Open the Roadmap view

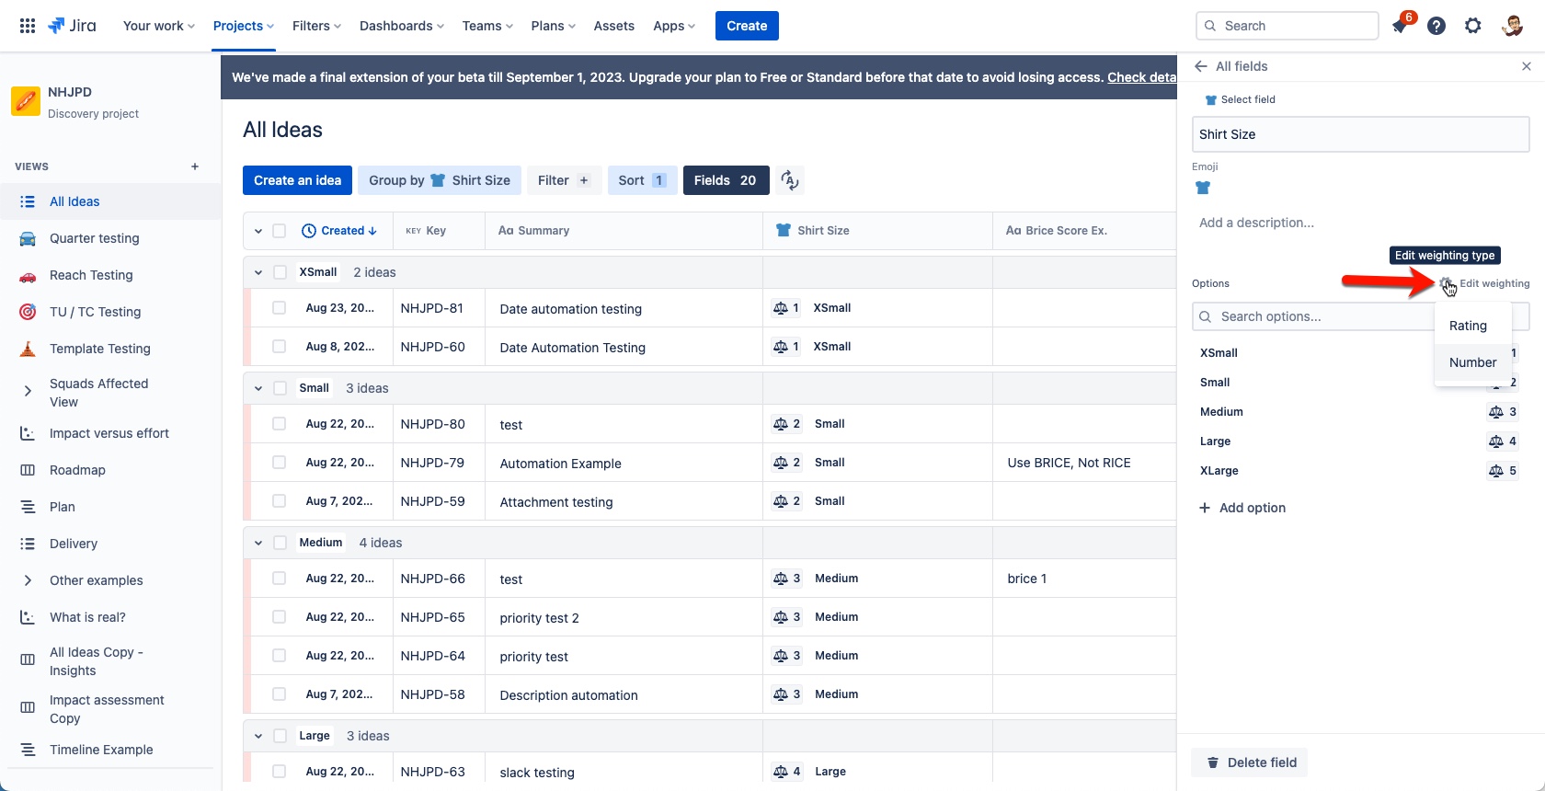pos(77,470)
